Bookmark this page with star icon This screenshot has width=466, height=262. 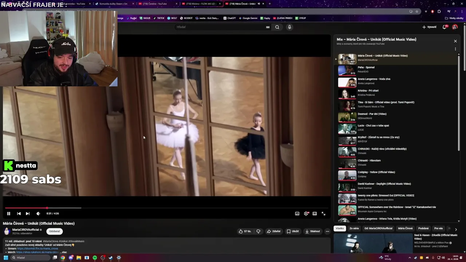[417, 11]
